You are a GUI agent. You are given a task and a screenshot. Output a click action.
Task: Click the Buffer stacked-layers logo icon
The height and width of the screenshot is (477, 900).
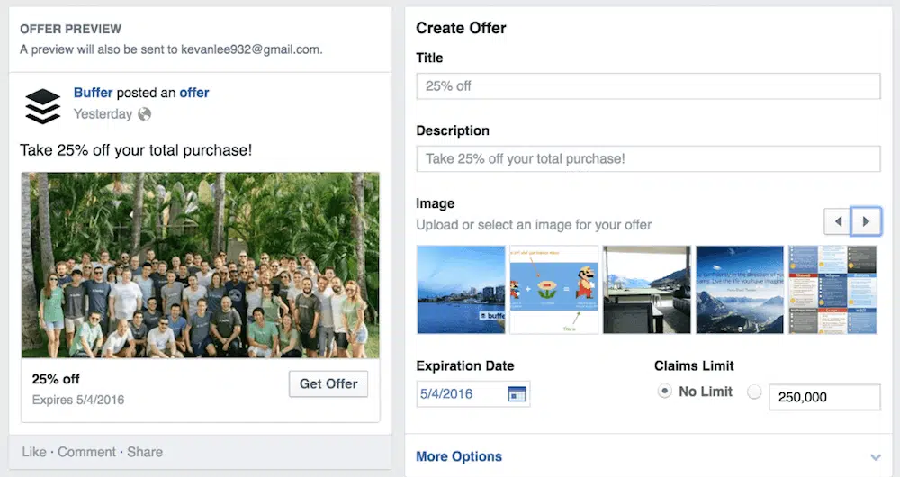pos(41,105)
